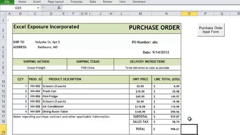This screenshot has height=135, width=240.
Task: Switch to the Home ribbon tab
Action: point(22,2)
